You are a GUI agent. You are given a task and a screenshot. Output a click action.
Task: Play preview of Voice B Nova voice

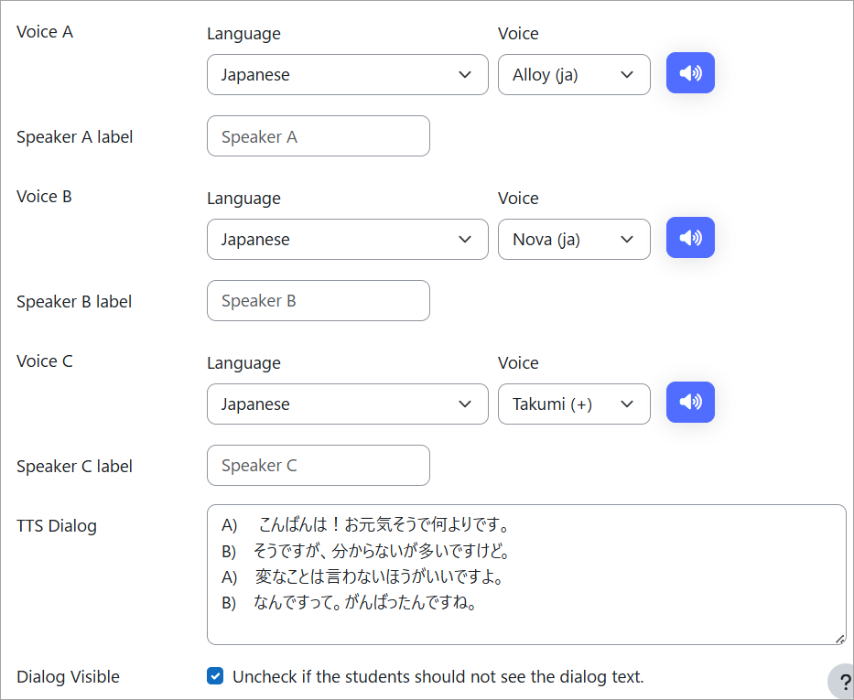coord(690,237)
